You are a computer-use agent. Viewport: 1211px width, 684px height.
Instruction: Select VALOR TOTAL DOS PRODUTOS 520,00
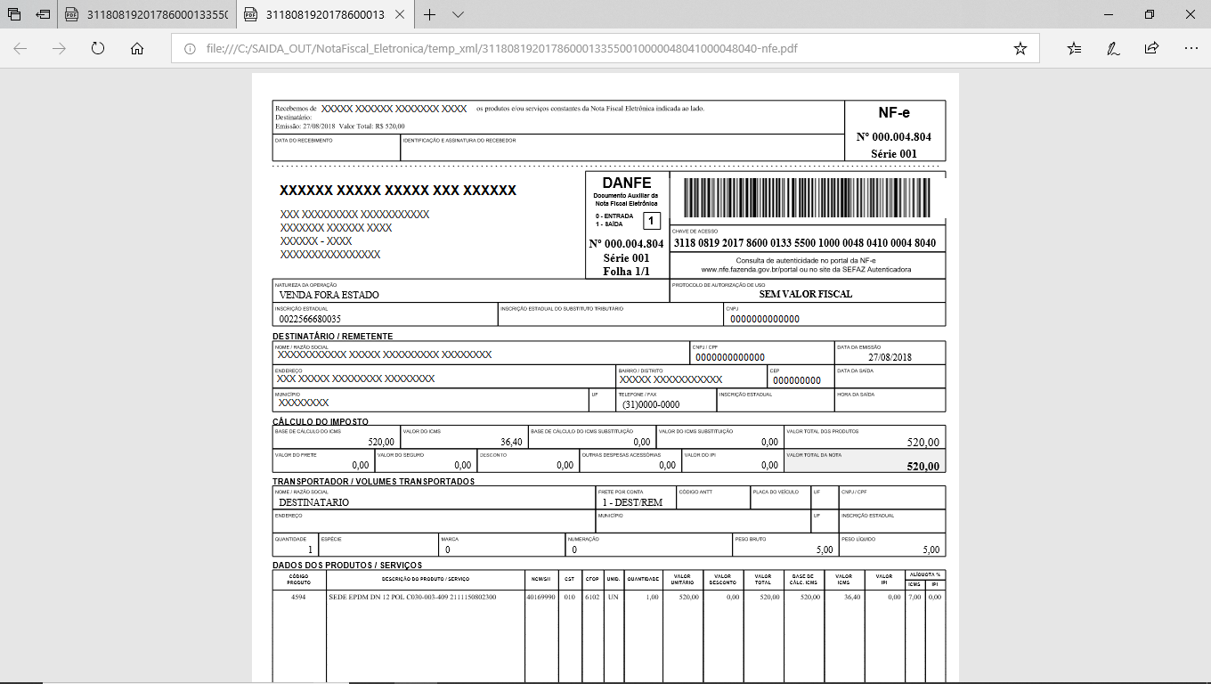(922, 443)
